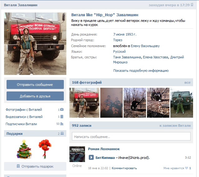
Task: Open the first photo thumbnail with red truck
Action: point(84,103)
